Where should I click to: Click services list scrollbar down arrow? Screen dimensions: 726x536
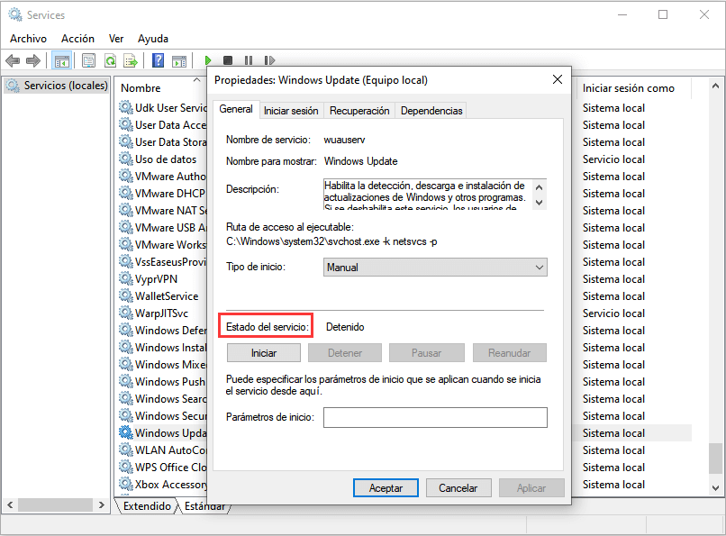(x=715, y=488)
